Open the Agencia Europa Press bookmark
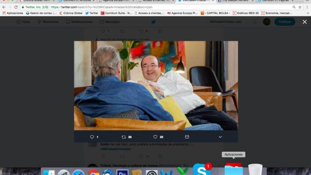The height and width of the screenshot is (175, 311). [x=183, y=13]
